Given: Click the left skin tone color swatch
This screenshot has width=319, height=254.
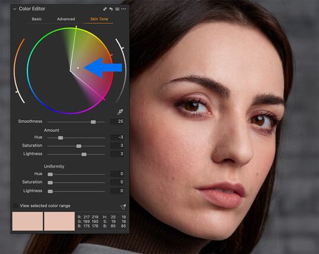Looking at the screenshot, I should click(28, 221).
